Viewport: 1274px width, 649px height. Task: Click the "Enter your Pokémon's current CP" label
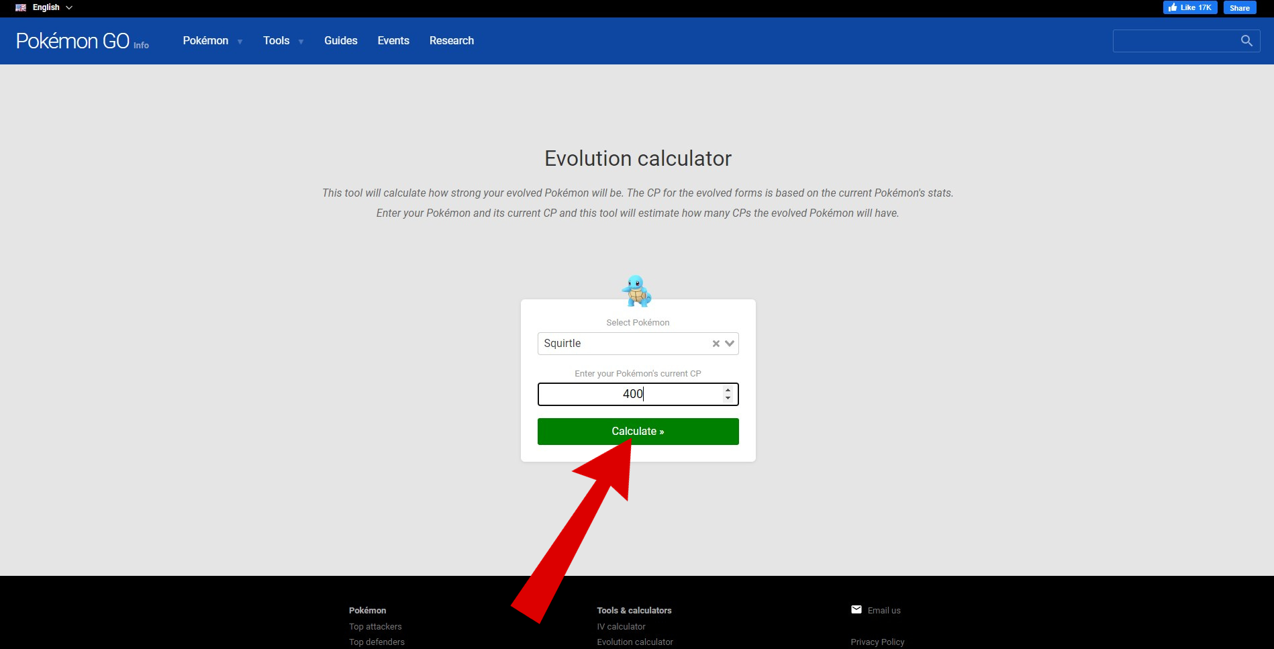tap(638, 374)
